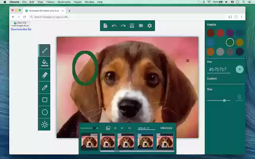Undo the last action
The height and width of the screenshot is (159, 255).
[114, 25]
